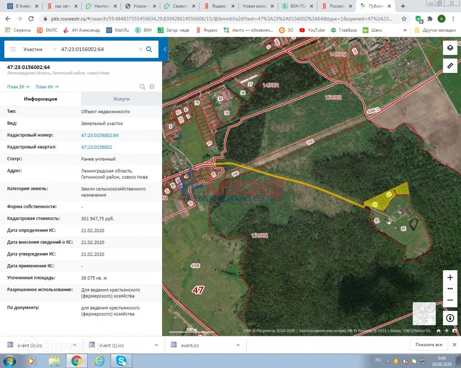Open the ЕМЛС bookmark
This screenshot has width=461, height=368.
click(48, 30)
